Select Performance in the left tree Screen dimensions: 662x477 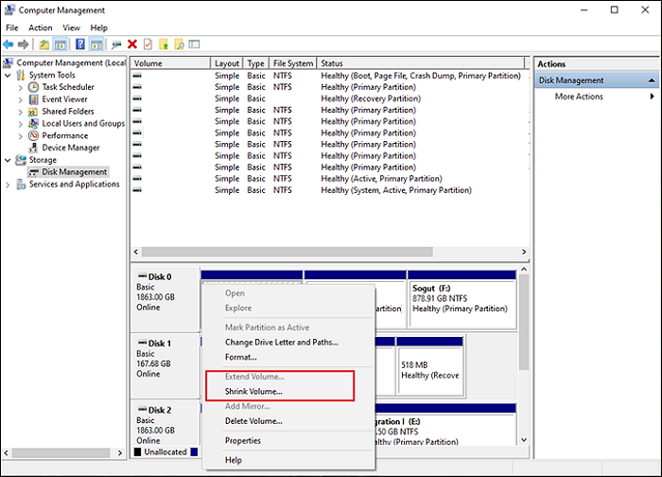point(64,135)
